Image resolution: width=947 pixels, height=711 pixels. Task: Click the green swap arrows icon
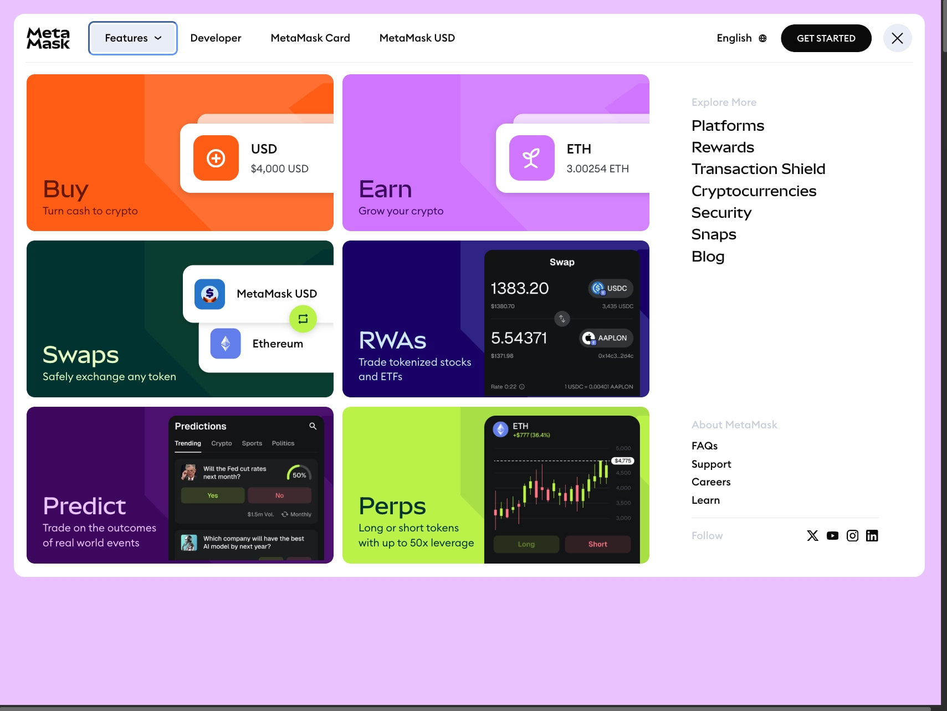pyautogui.click(x=303, y=319)
